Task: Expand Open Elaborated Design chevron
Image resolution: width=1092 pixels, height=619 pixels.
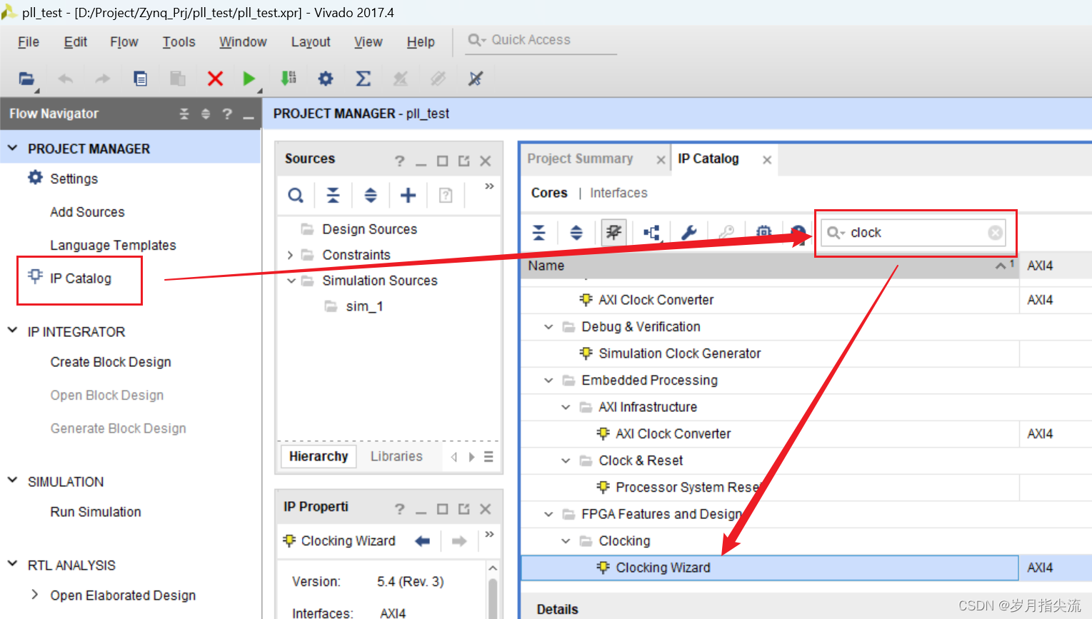Action: coord(34,595)
